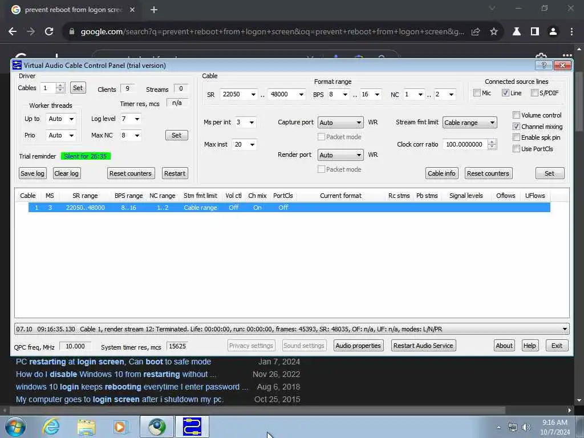Expand the BPS maximum 16 dropdown

(377, 94)
